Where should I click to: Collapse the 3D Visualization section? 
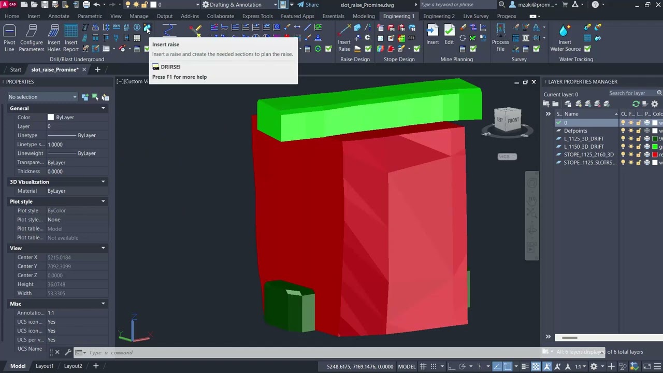pyautogui.click(x=103, y=182)
